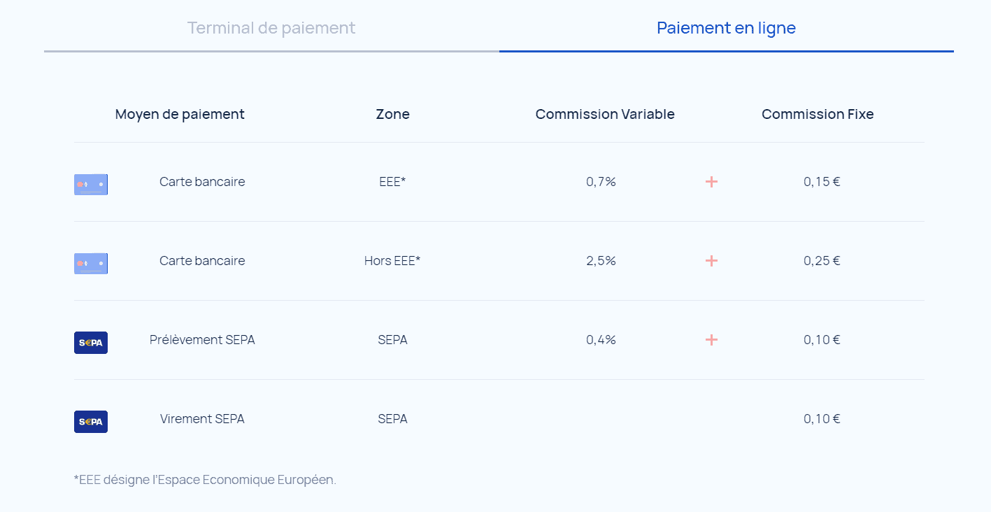The width and height of the screenshot is (991, 512).
Task: Select the Prélèvement SEPA label
Action: click(202, 340)
